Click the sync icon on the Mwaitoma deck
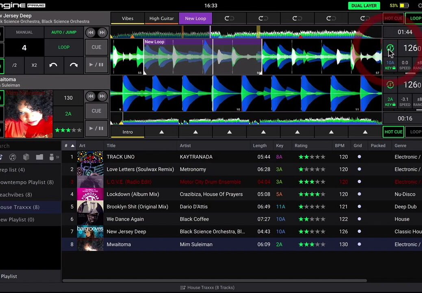 pos(390,85)
